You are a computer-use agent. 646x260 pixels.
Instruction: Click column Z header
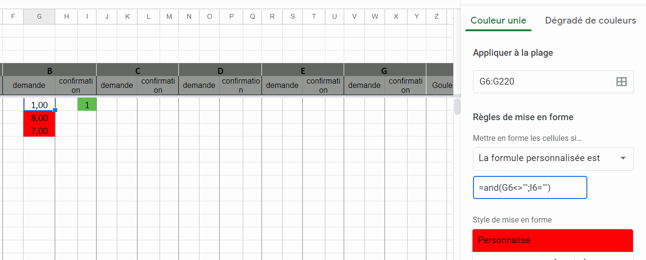pos(436,16)
